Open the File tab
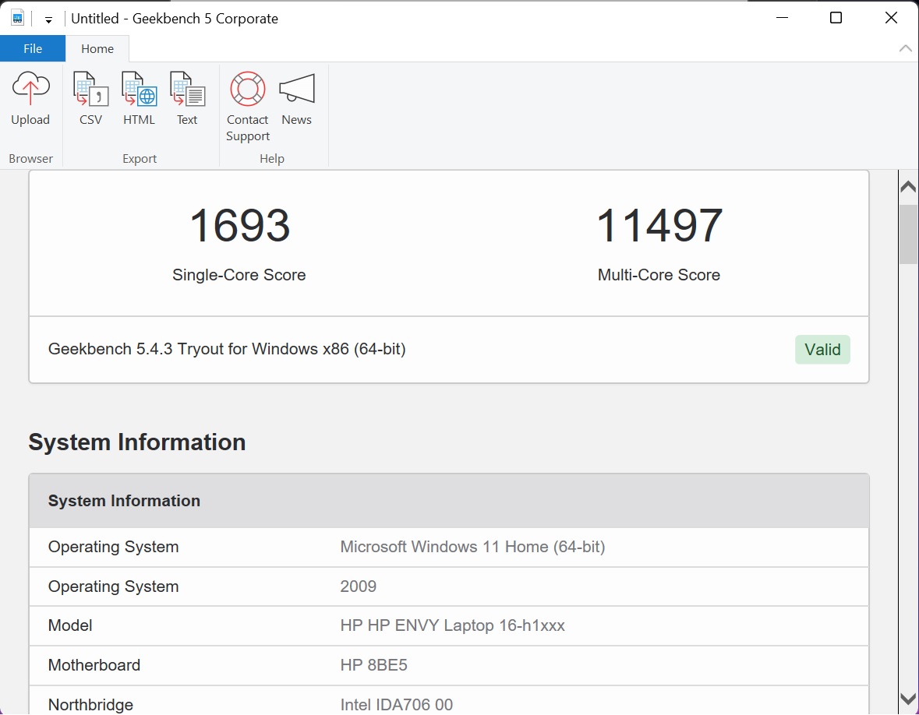This screenshot has width=919, height=715. point(33,48)
